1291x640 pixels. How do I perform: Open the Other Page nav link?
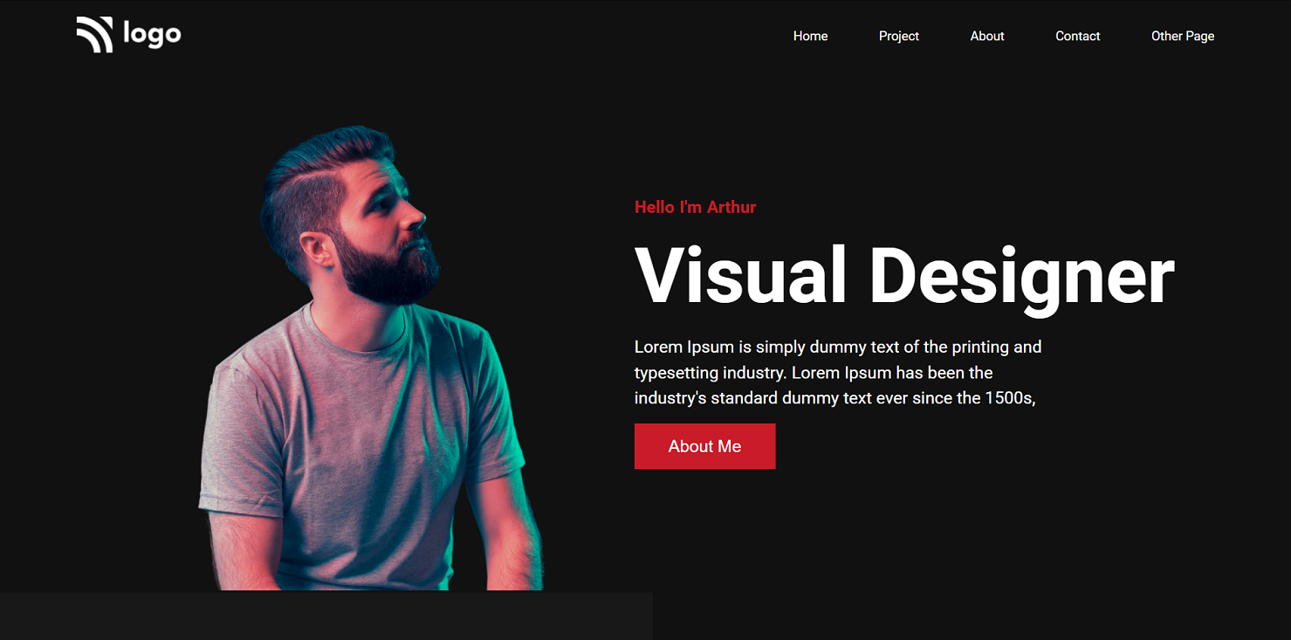point(1182,36)
